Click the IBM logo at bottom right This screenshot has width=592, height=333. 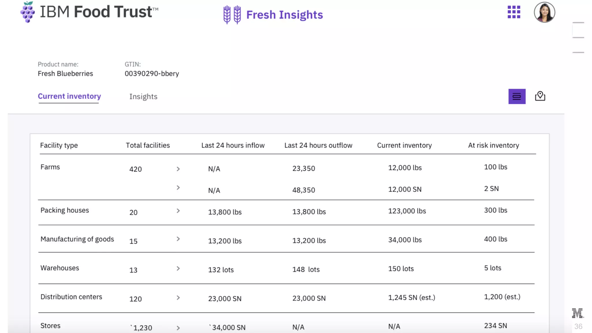(578, 313)
